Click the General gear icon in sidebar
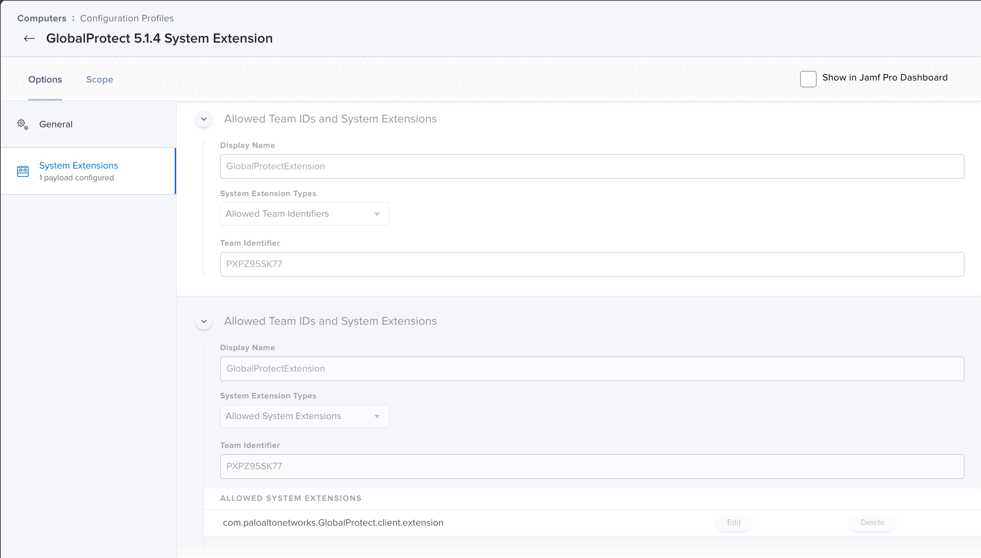Image resolution: width=981 pixels, height=558 pixels. 23,125
